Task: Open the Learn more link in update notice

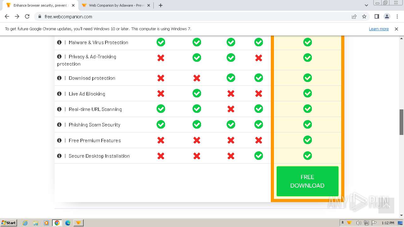Action: coord(379,29)
